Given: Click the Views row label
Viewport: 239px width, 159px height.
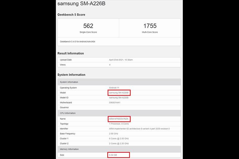Looking at the screenshot, I should tap(63, 64).
